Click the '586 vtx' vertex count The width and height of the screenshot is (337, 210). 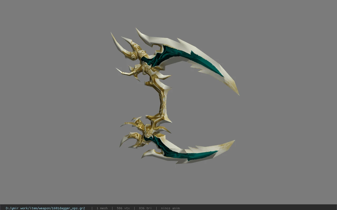123,208
